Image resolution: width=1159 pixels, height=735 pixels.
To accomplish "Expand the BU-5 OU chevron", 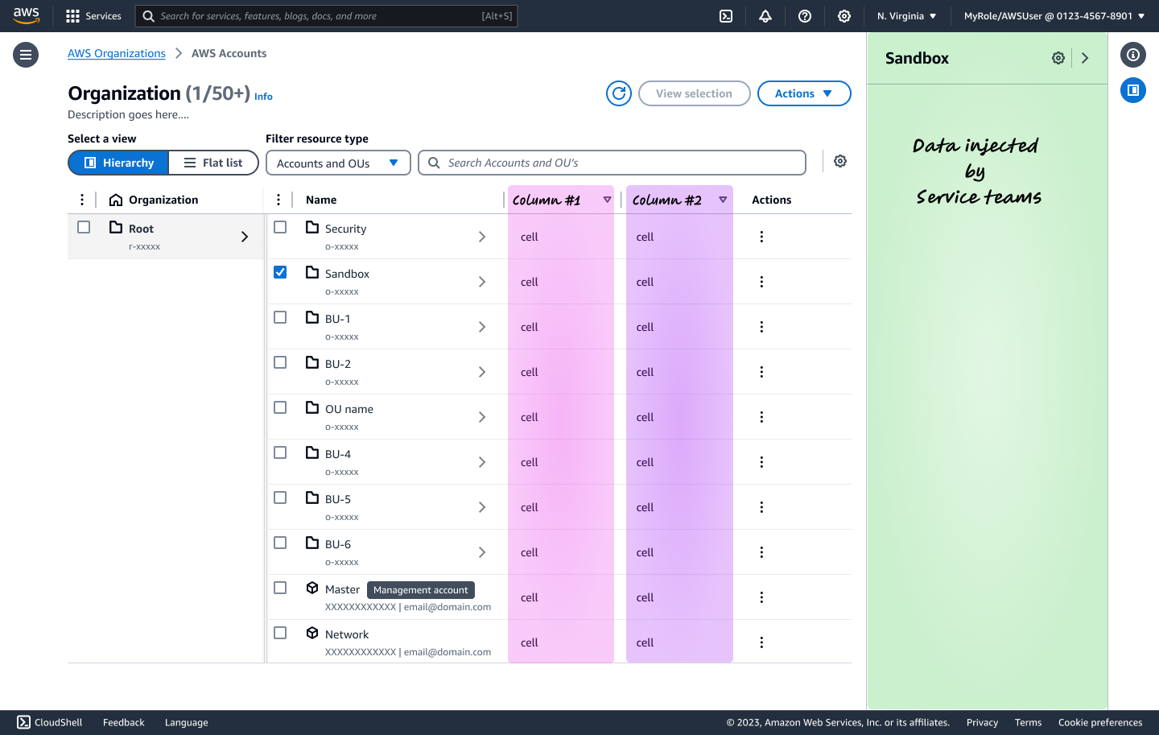I will click(482, 507).
